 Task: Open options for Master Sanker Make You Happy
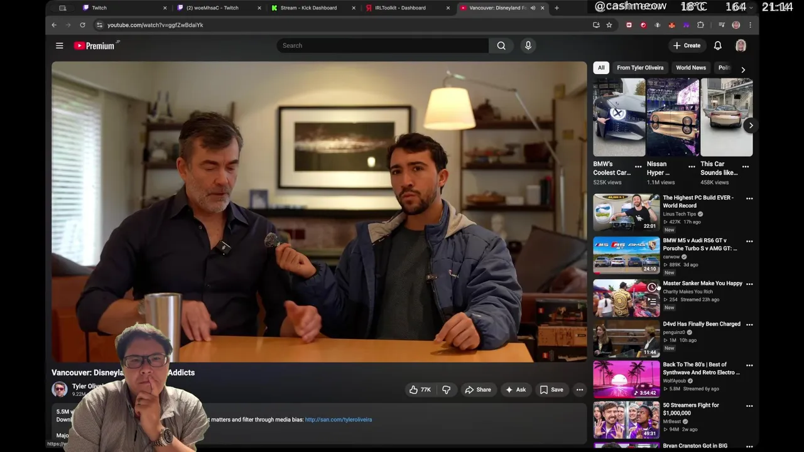click(x=749, y=284)
